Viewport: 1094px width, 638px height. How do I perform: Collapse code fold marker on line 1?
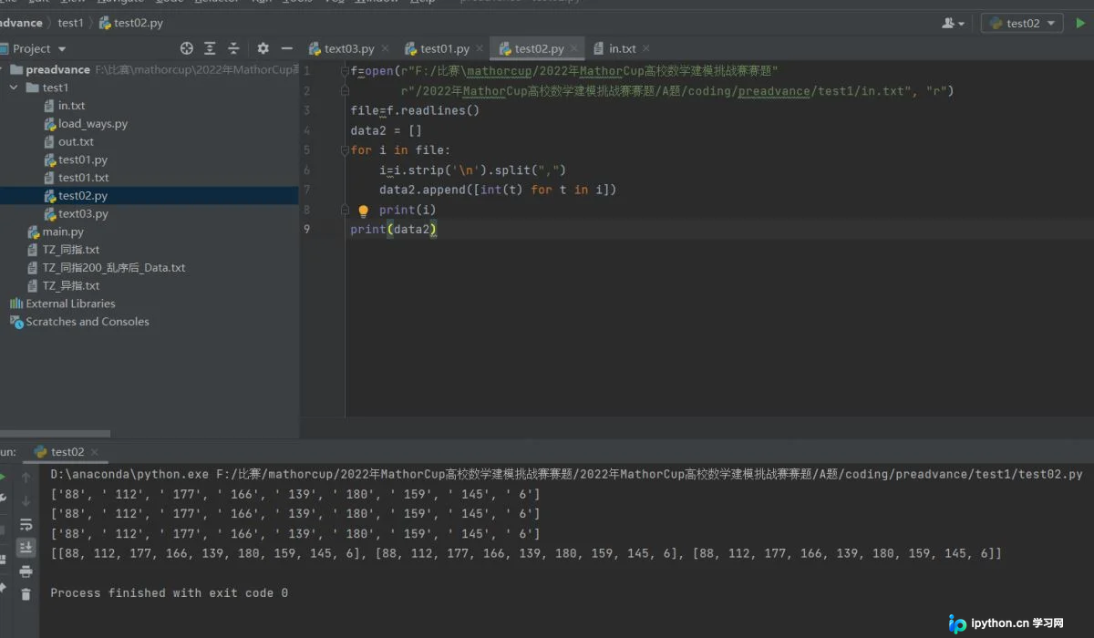click(344, 71)
